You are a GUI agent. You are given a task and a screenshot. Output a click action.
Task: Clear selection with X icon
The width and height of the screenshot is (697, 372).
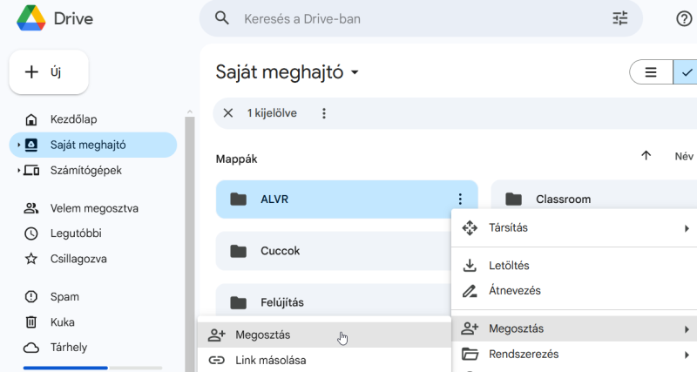[x=228, y=113]
